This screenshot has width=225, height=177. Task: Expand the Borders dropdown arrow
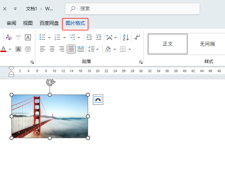coord(130,49)
